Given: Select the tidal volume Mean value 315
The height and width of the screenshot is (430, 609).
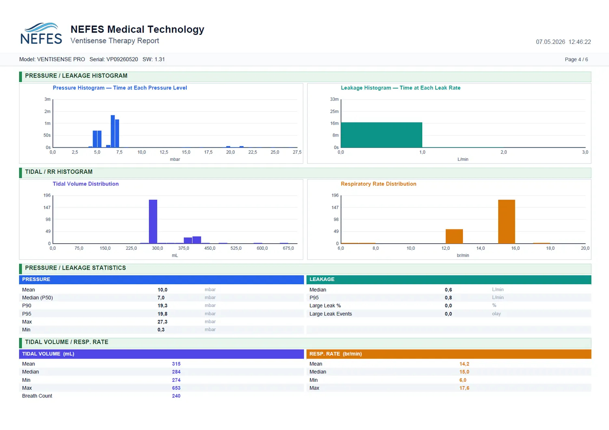Looking at the screenshot, I should [176, 364].
